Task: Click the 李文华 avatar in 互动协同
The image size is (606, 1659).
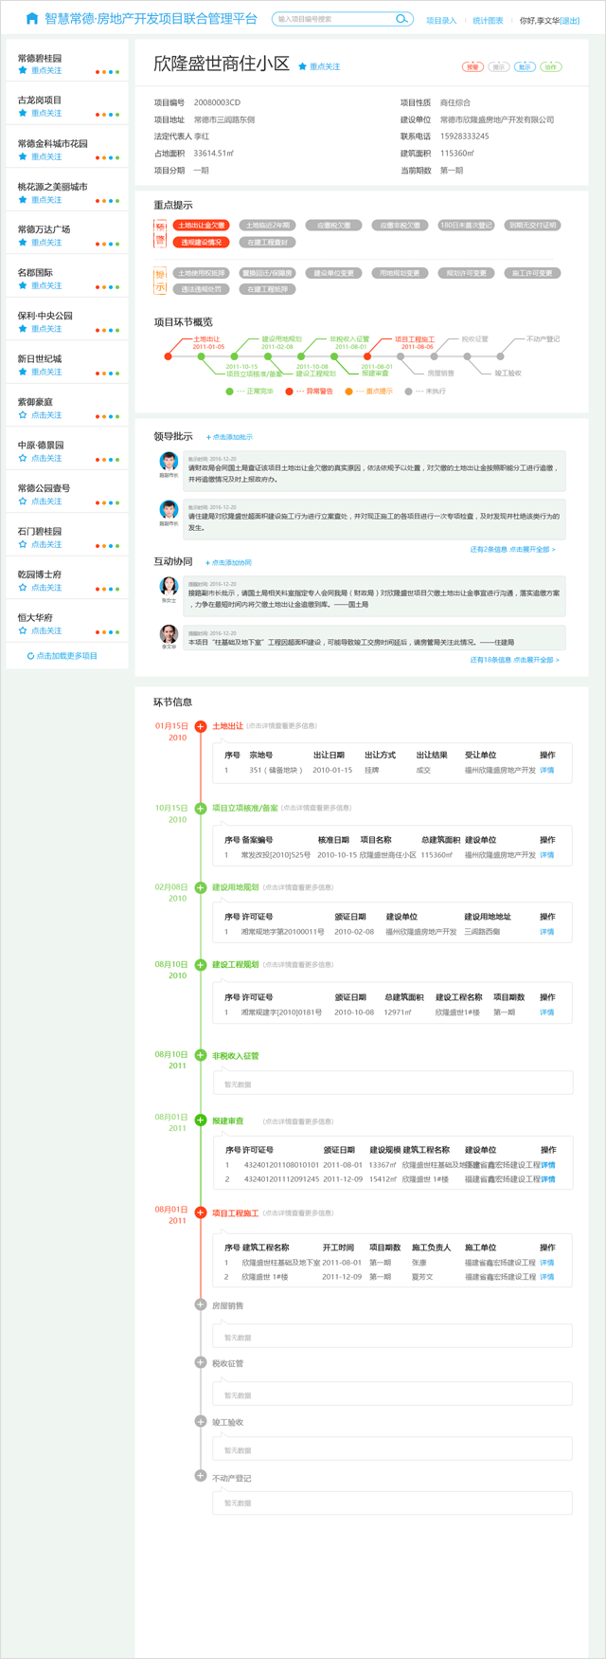Action: (169, 633)
